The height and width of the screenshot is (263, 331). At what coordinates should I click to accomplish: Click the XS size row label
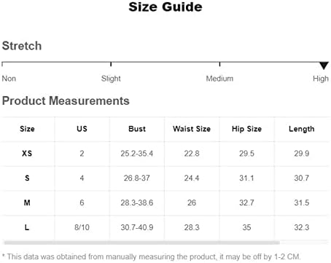pyautogui.click(x=27, y=154)
